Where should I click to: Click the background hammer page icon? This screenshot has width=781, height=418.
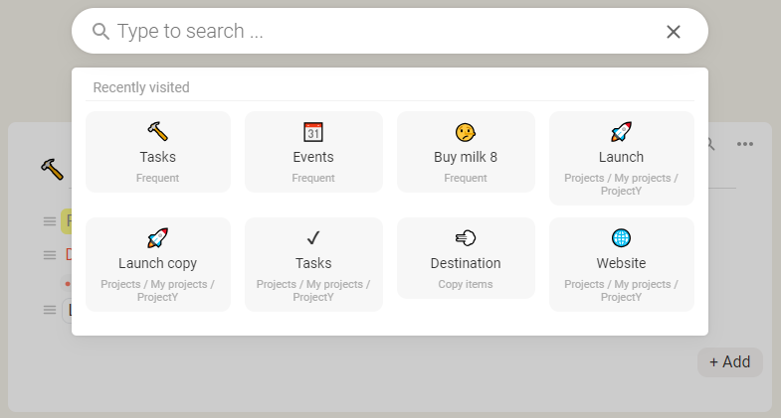(53, 169)
